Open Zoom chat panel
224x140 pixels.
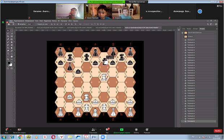(x=107, y=131)
